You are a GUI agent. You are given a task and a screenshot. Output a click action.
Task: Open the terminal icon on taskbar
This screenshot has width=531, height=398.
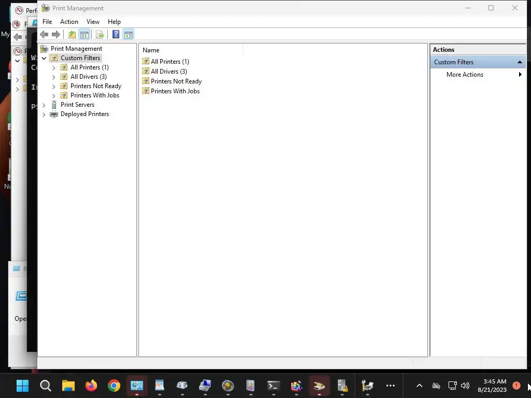coord(274,386)
